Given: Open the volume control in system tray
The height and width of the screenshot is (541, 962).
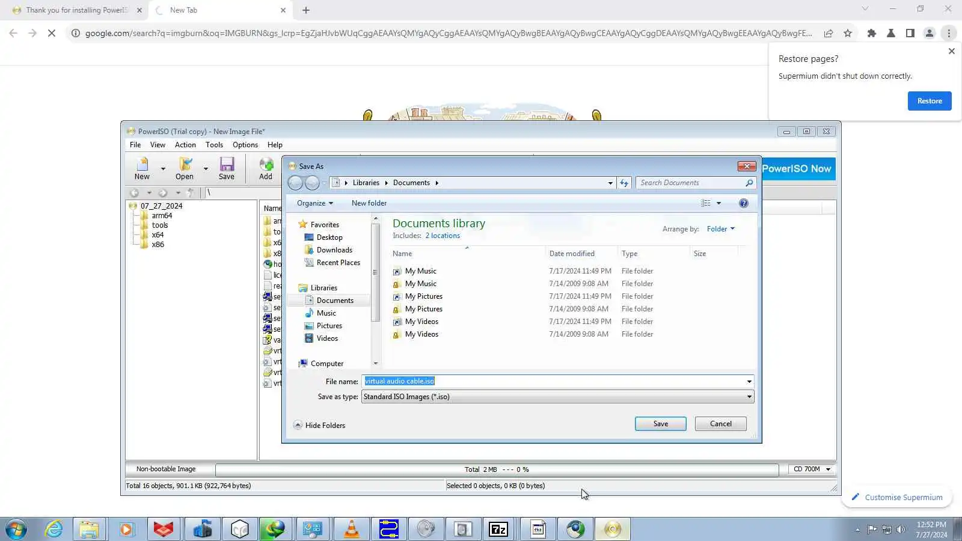Looking at the screenshot, I should tap(901, 530).
